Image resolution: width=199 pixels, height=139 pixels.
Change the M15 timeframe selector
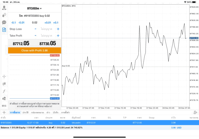tap(4, 106)
